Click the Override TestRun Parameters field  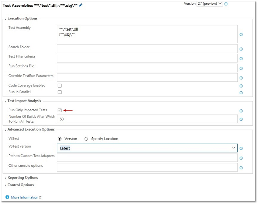pos(147,77)
